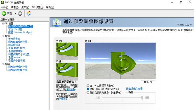Click the NVIDIA logo icon in title bar
This screenshot has width=194, height=110.
(x=2, y=2)
